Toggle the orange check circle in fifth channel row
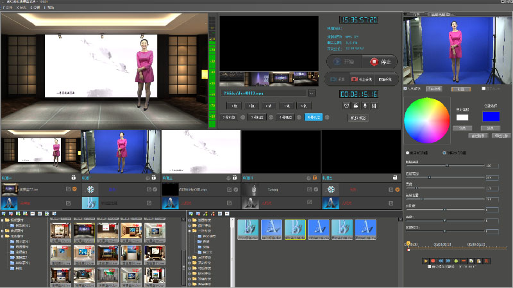The image size is (513, 288). click(397, 189)
